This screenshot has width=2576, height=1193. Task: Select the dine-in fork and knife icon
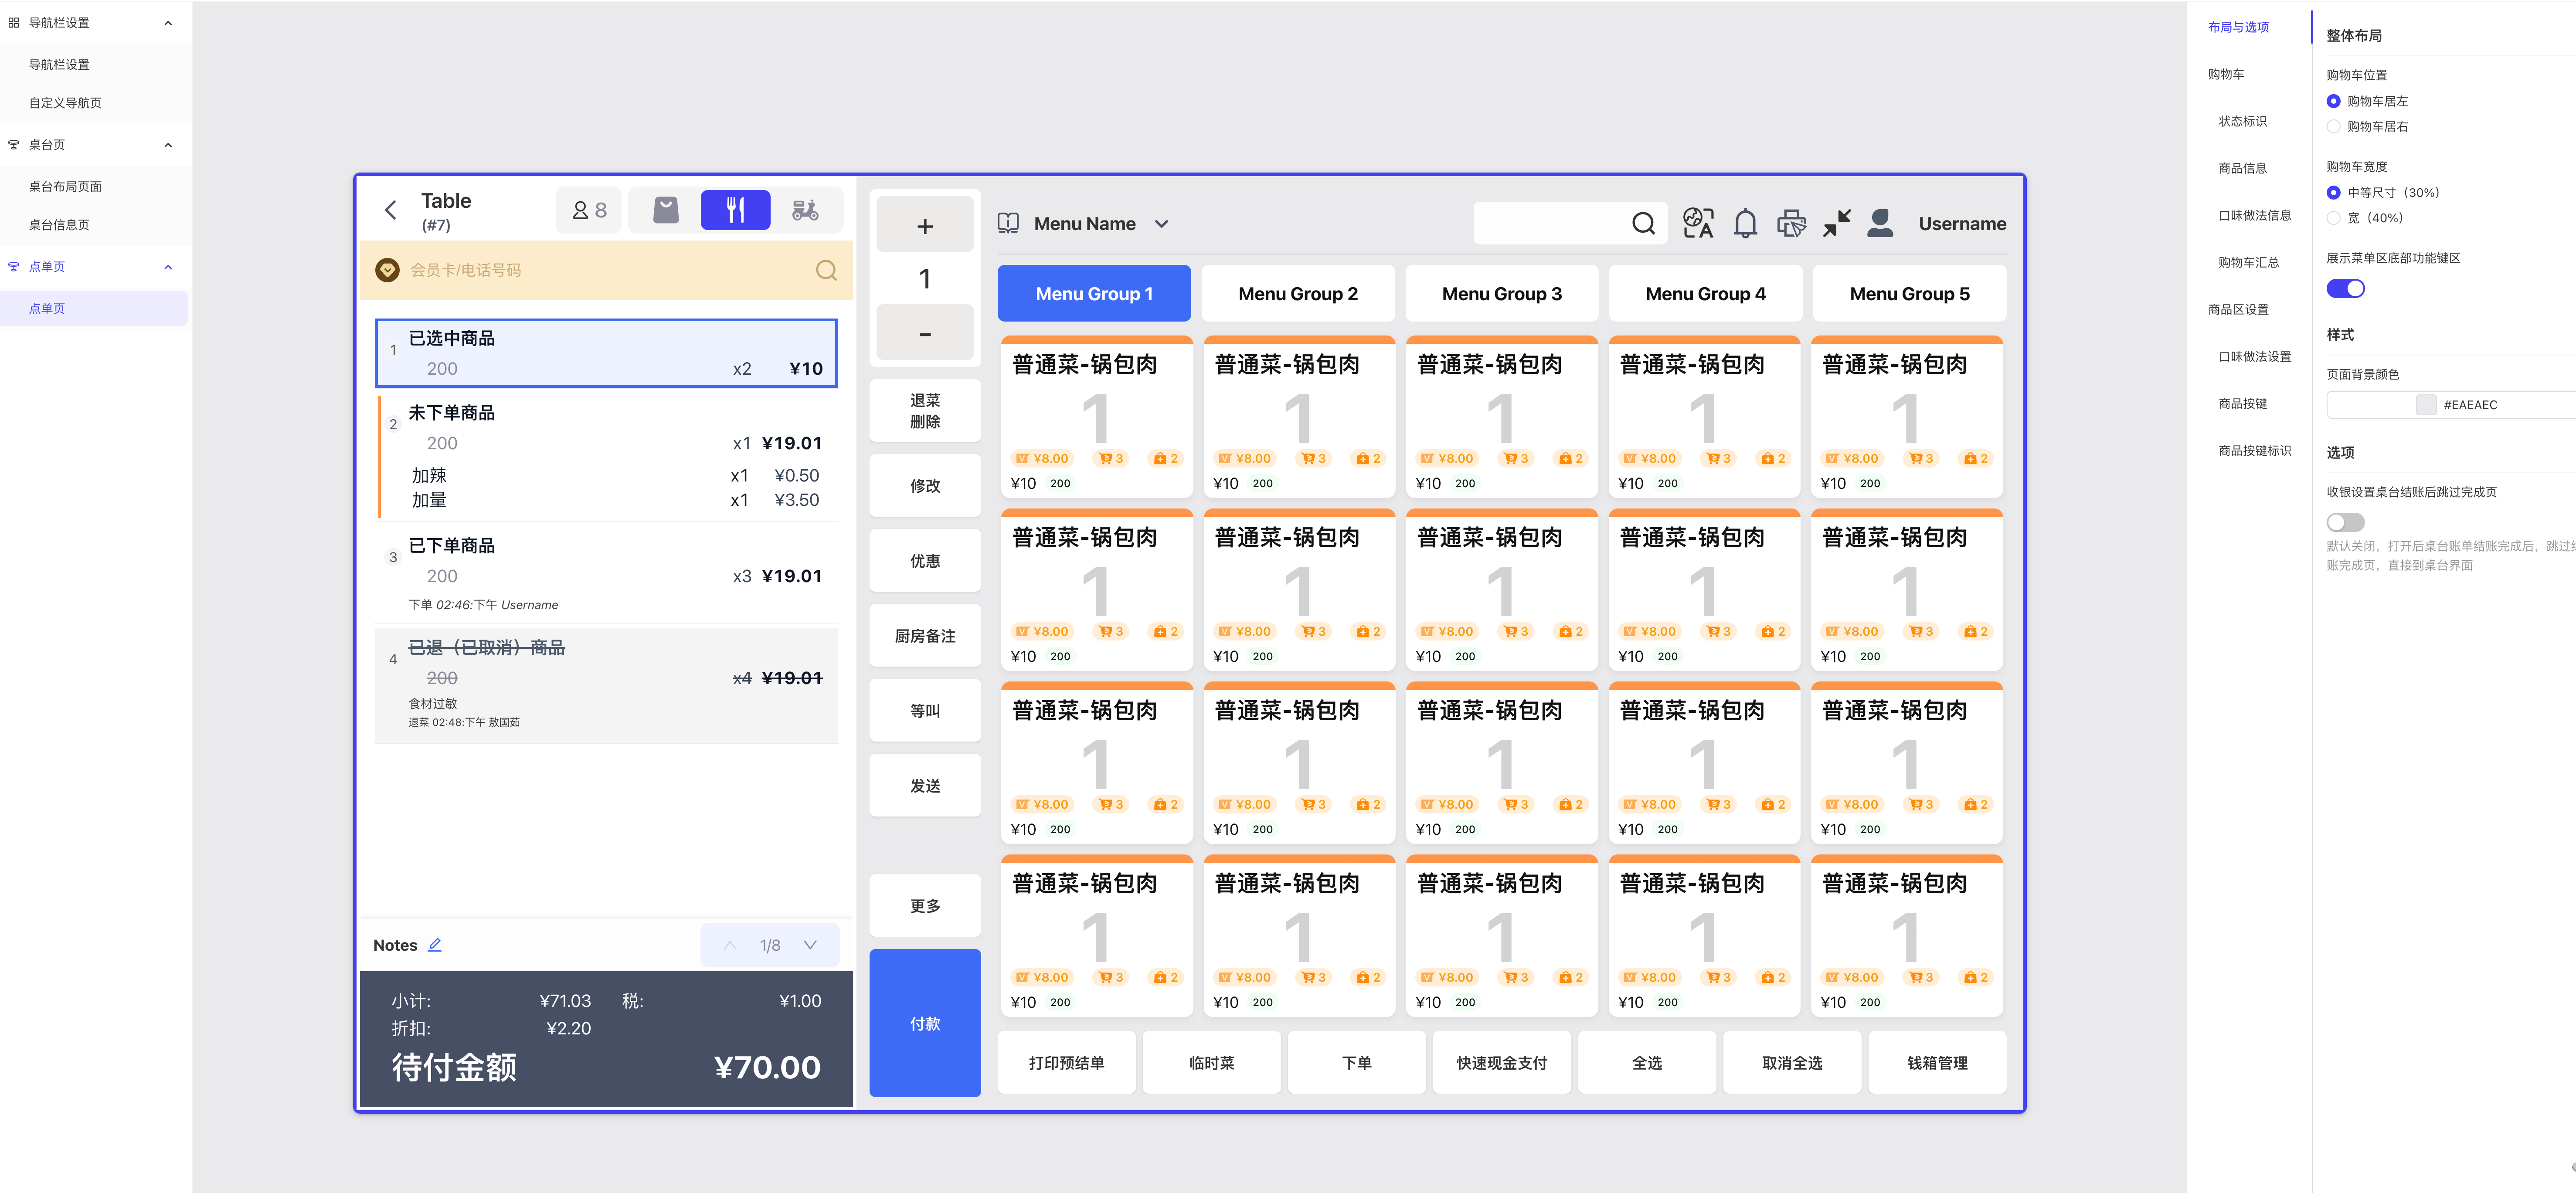735,210
